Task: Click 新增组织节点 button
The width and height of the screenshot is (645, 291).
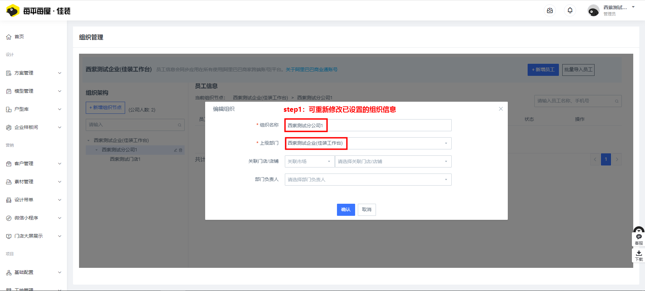Action: coord(105,108)
